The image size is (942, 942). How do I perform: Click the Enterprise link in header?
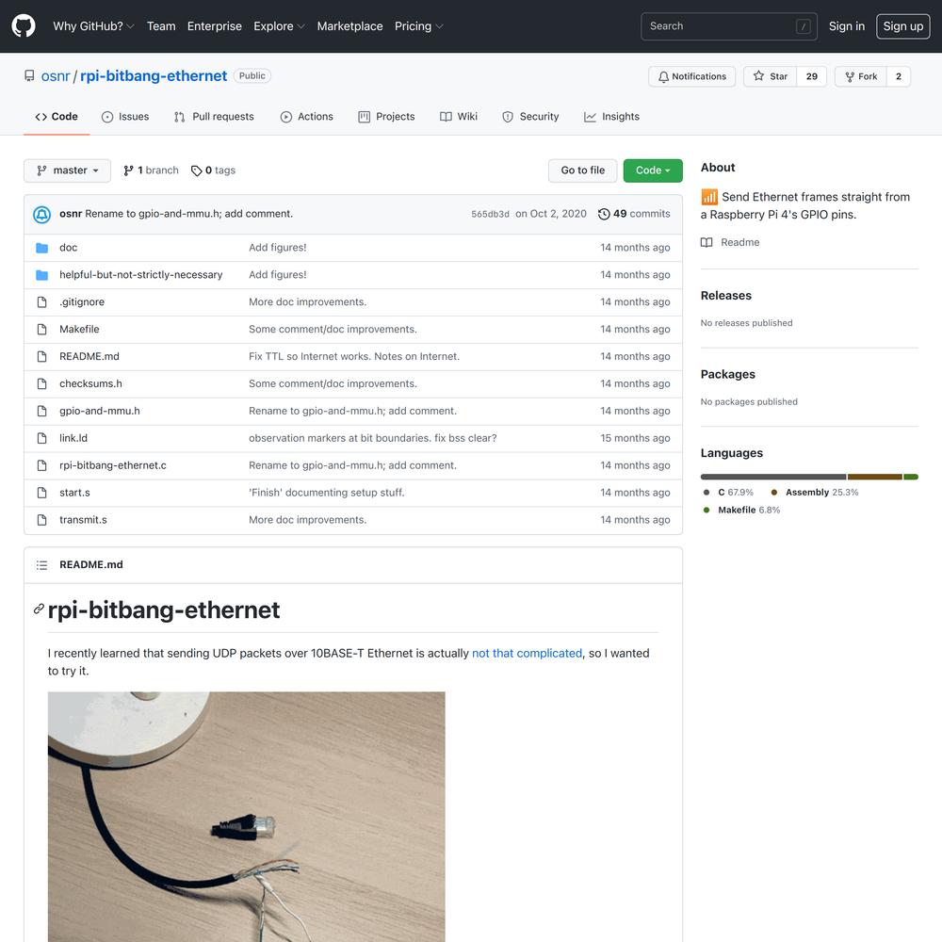point(215,26)
